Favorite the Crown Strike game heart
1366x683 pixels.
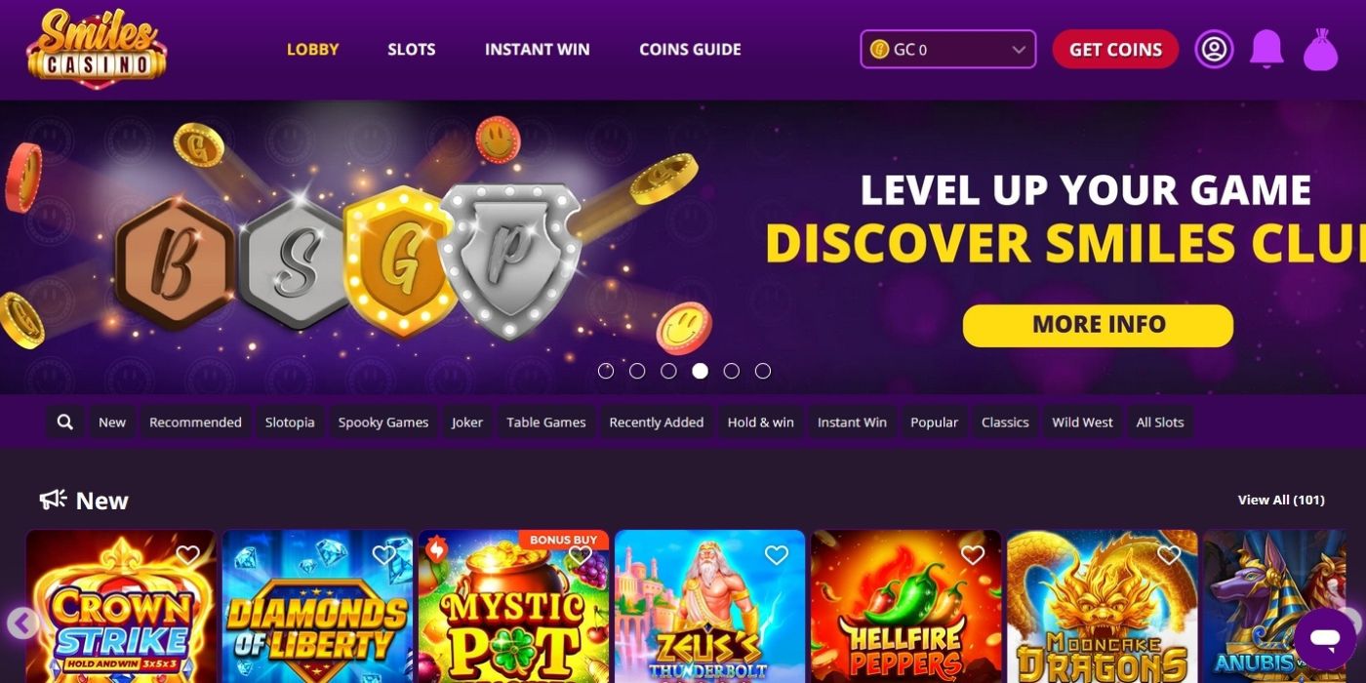pos(187,555)
